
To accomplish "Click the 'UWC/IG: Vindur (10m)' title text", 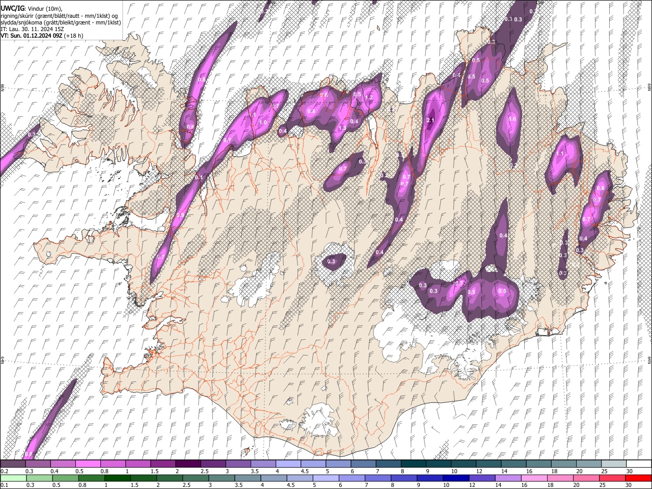I will pyautogui.click(x=32, y=8).
